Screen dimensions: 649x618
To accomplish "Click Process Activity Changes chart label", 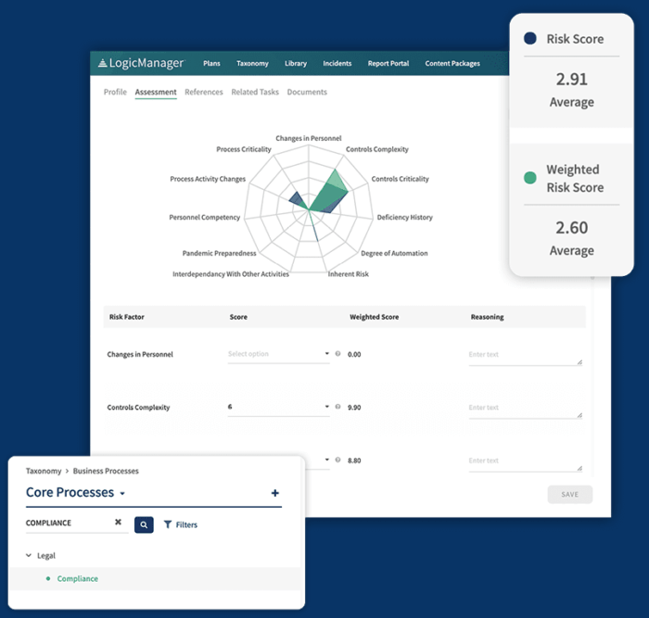I will pyautogui.click(x=208, y=179).
